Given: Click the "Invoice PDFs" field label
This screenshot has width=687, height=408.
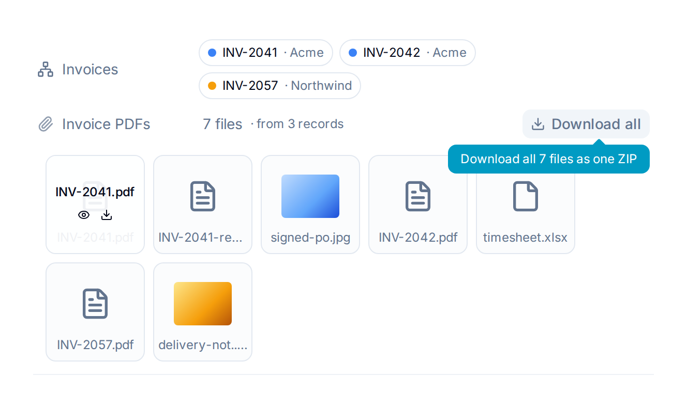Looking at the screenshot, I should click(106, 124).
